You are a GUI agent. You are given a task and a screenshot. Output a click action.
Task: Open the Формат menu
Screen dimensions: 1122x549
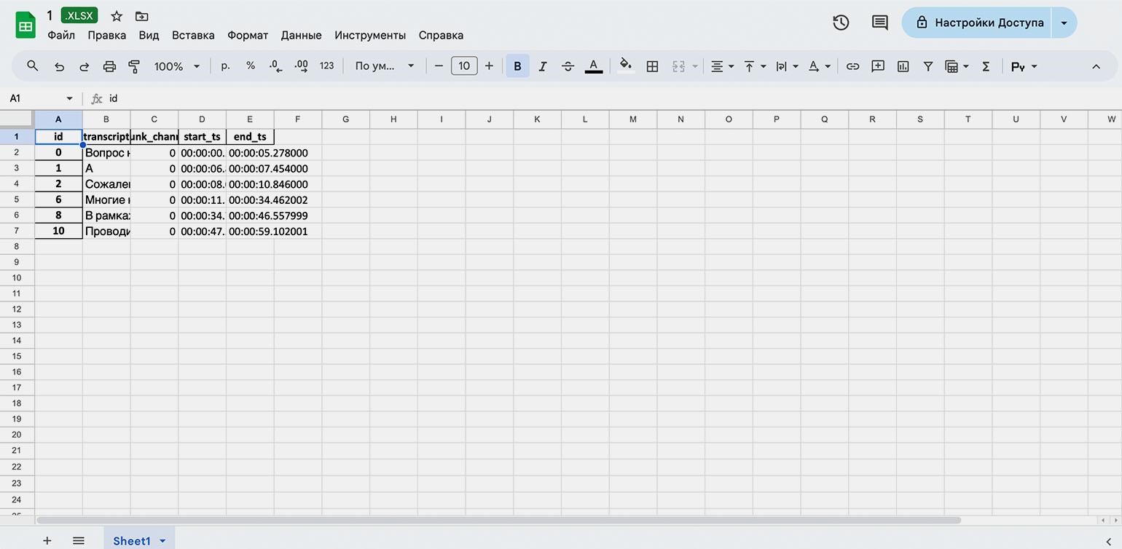pyautogui.click(x=248, y=35)
